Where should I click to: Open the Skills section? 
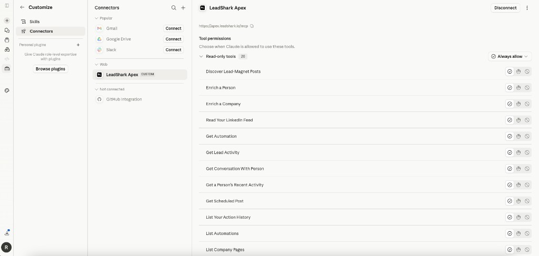click(51, 22)
